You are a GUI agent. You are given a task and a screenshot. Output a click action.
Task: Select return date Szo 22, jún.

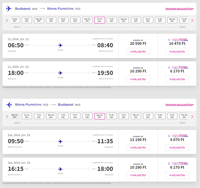(136, 116)
